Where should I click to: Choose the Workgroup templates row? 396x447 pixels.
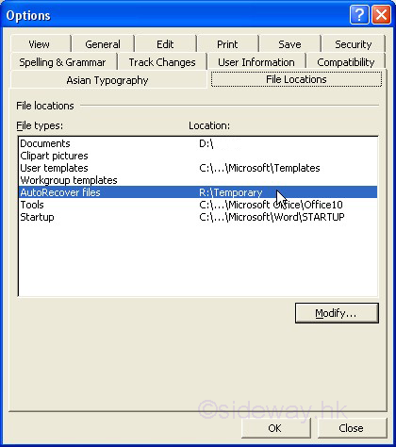click(x=198, y=180)
